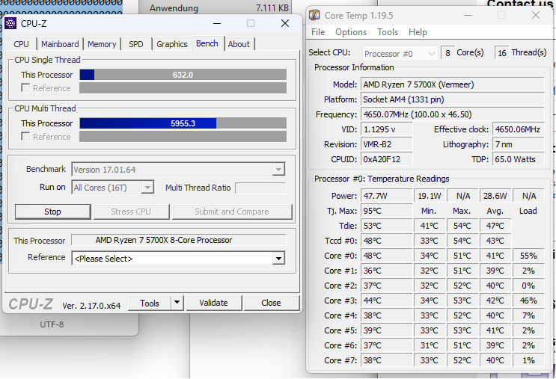Viewport: 556px width, 379px height.
Task: Enable the Single Thread Reference checkbox
Action: [x=25, y=88]
